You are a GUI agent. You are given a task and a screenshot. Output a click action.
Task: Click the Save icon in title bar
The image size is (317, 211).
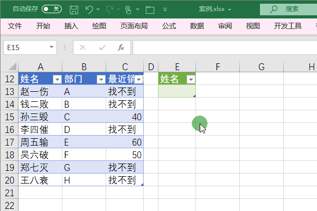click(74, 9)
